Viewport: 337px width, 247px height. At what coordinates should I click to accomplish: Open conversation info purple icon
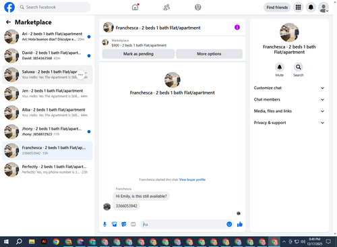point(237,28)
